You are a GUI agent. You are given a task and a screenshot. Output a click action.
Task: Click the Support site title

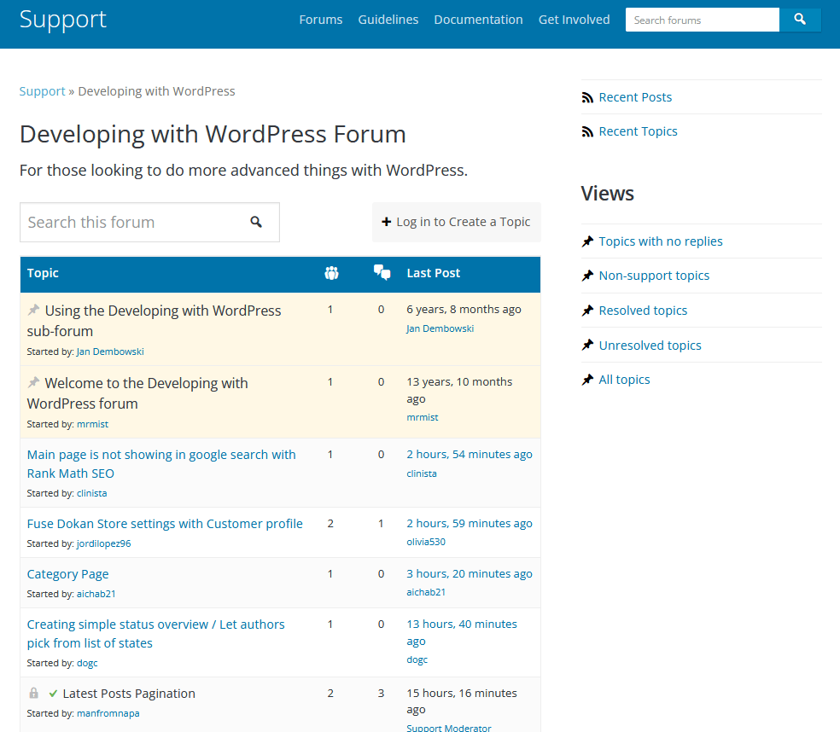[62, 20]
